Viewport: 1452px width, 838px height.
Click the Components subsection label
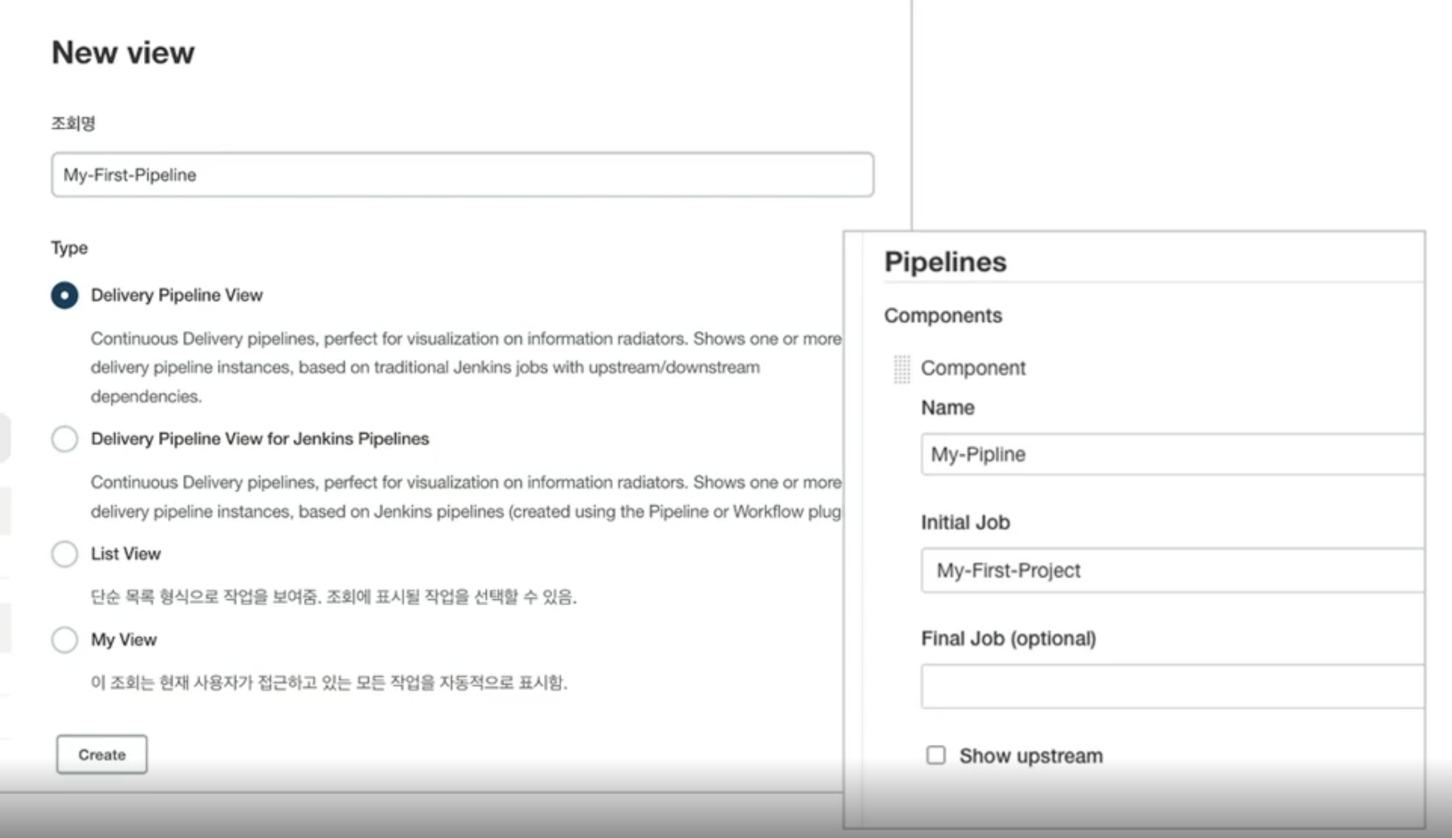tap(943, 316)
